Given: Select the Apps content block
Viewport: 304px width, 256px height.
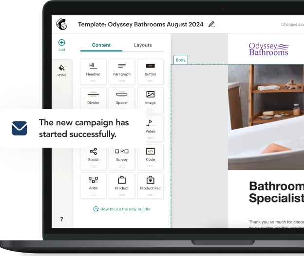Looking at the screenshot, I should tap(93, 186).
